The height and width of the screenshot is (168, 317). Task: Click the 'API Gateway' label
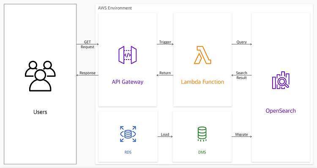128,82
